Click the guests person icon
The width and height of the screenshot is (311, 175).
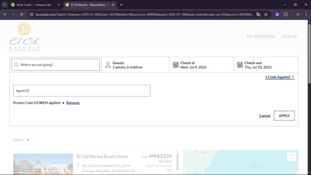click(x=108, y=65)
